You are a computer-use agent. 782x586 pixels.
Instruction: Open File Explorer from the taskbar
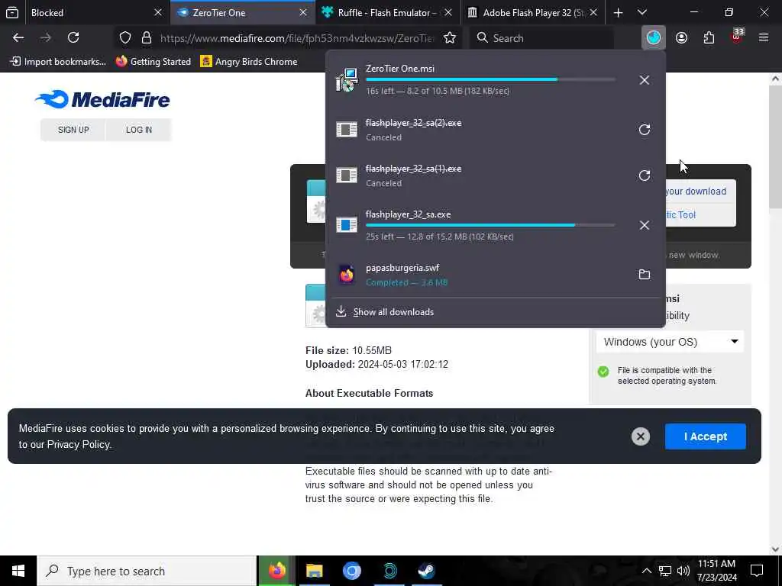pyautogui.click(x=314, y=571)
